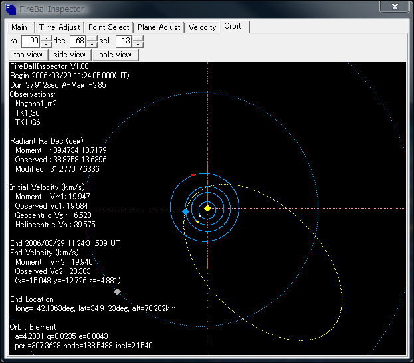Image resolution: width=414 pixels, height=363 pixels.
Task: Switch to the Main tab
Action: tap(19, 27)
